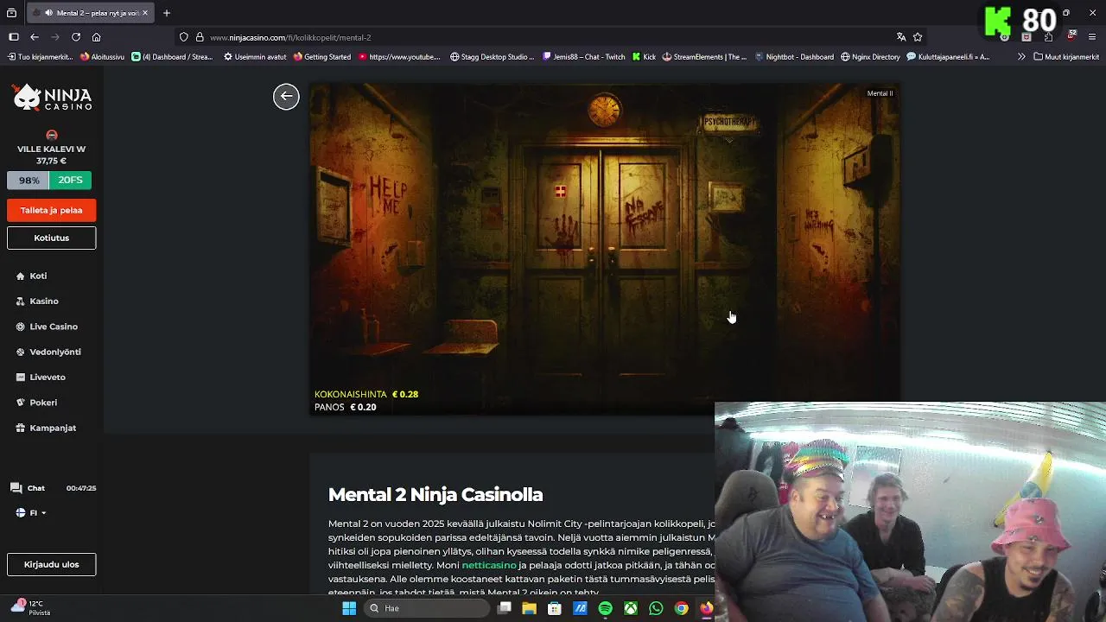Open the Tuo kirjanmerkit bookmark

point(41,57)
